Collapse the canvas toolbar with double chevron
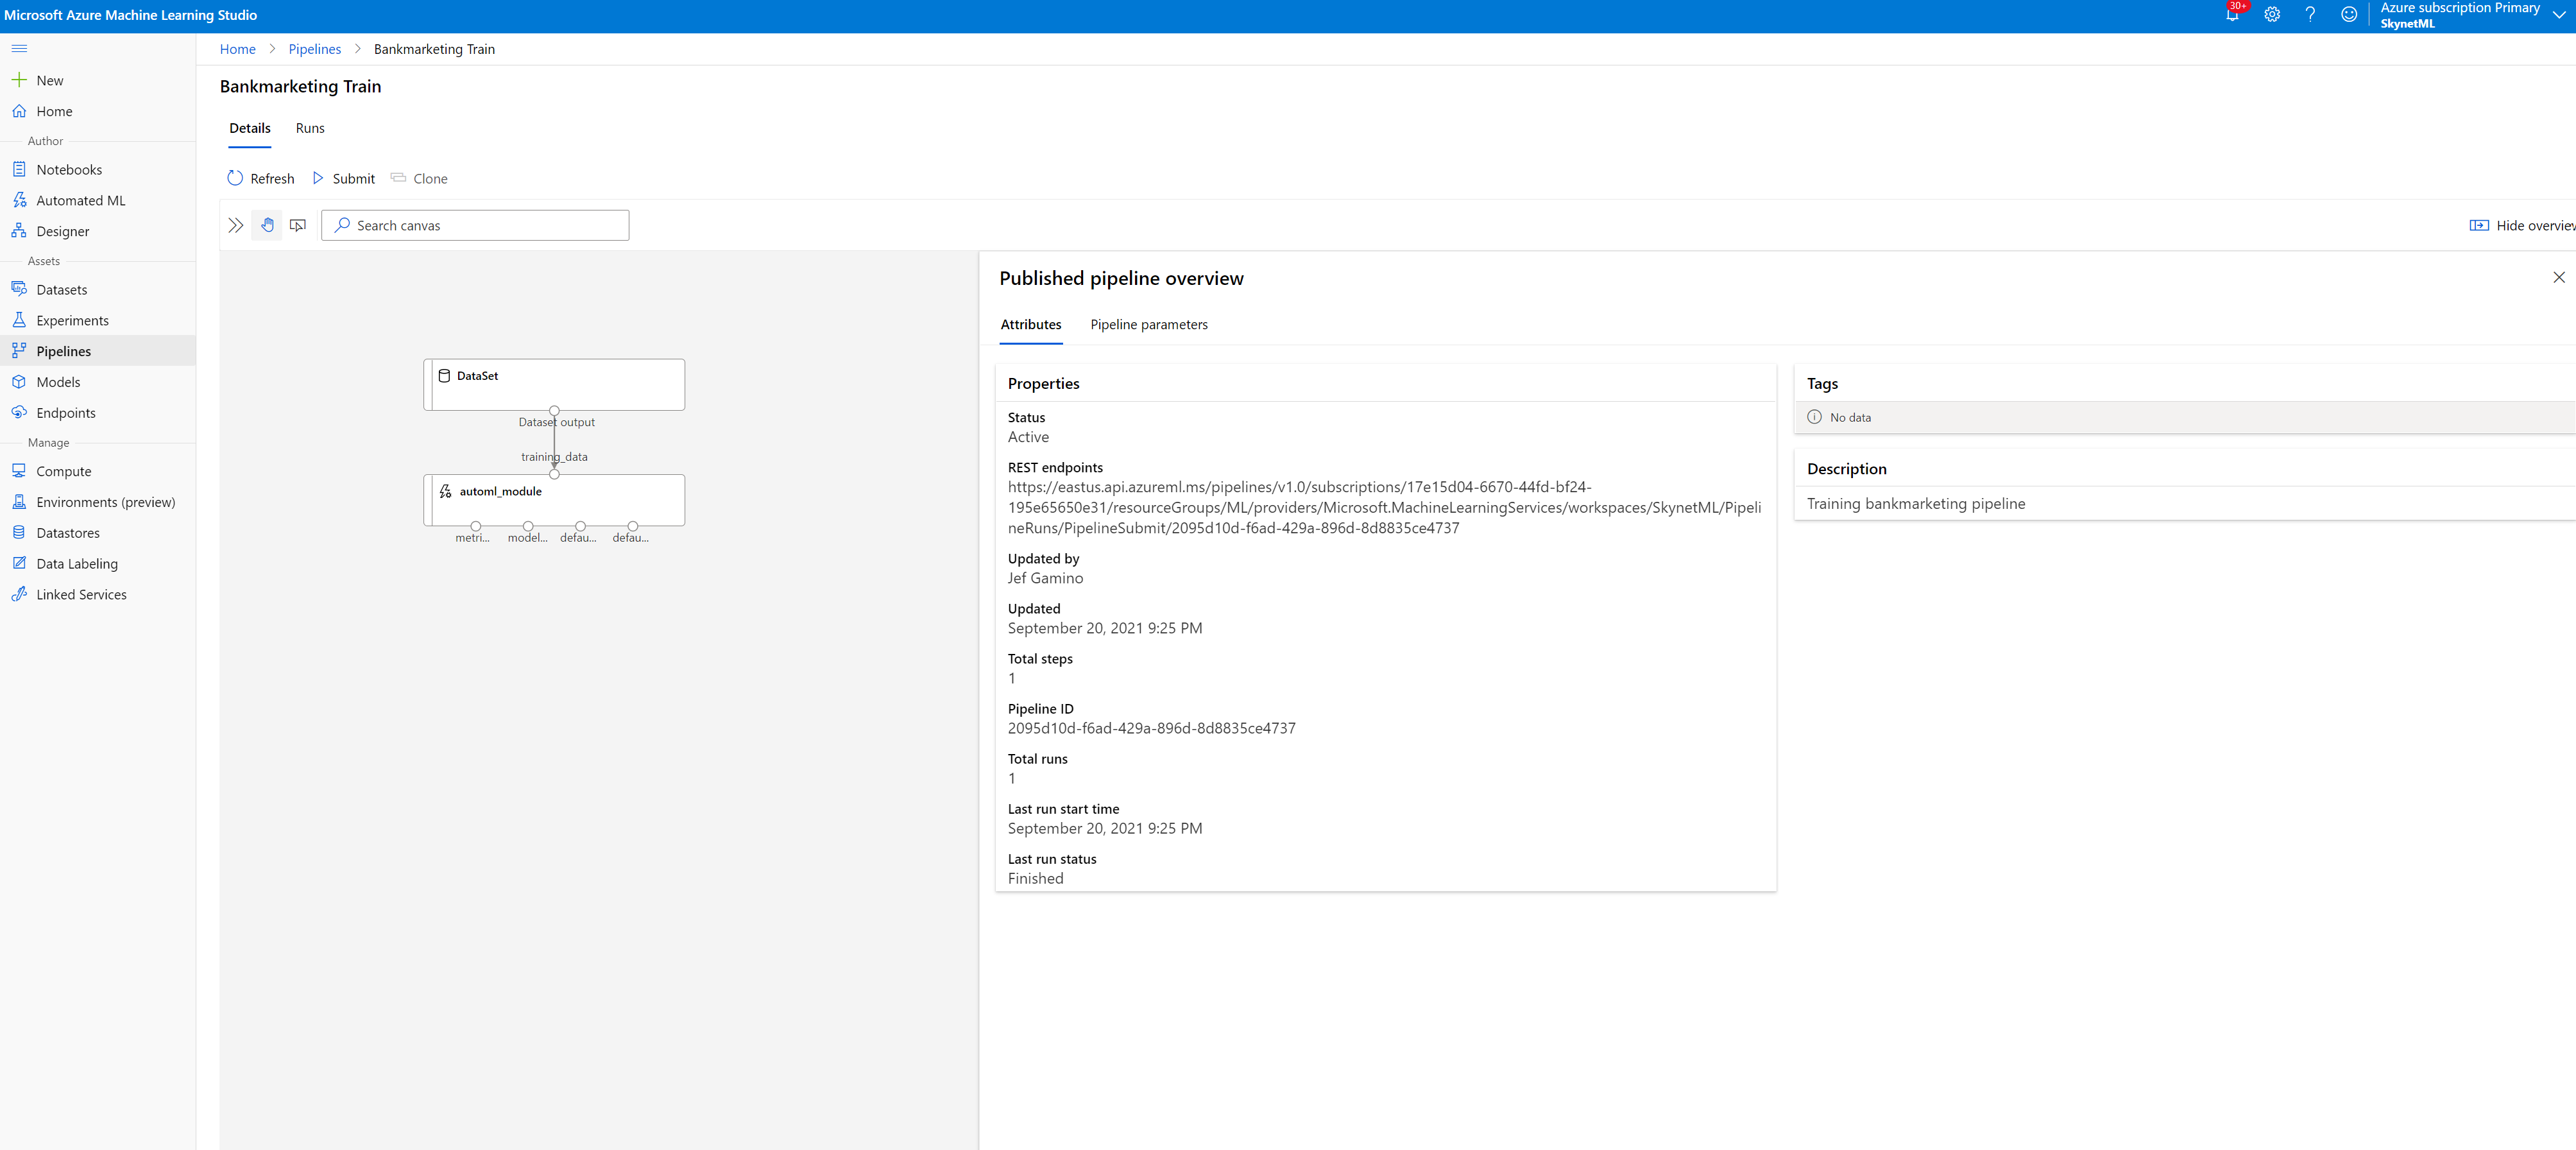This screenshot has width=2576, height=1150. point(235,225)
